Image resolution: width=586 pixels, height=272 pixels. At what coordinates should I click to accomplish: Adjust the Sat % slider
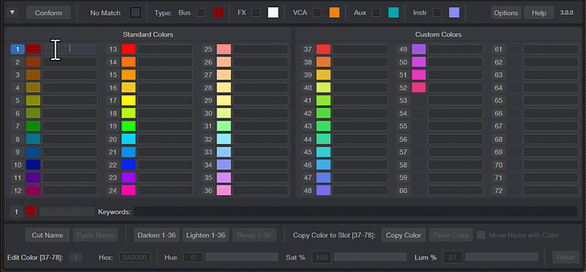(371, 257)
